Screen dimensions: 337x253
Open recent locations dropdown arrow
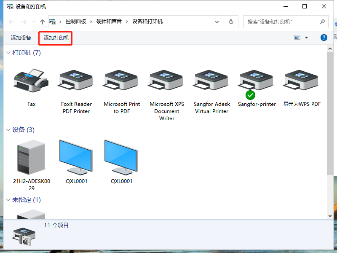coord(34,22)
